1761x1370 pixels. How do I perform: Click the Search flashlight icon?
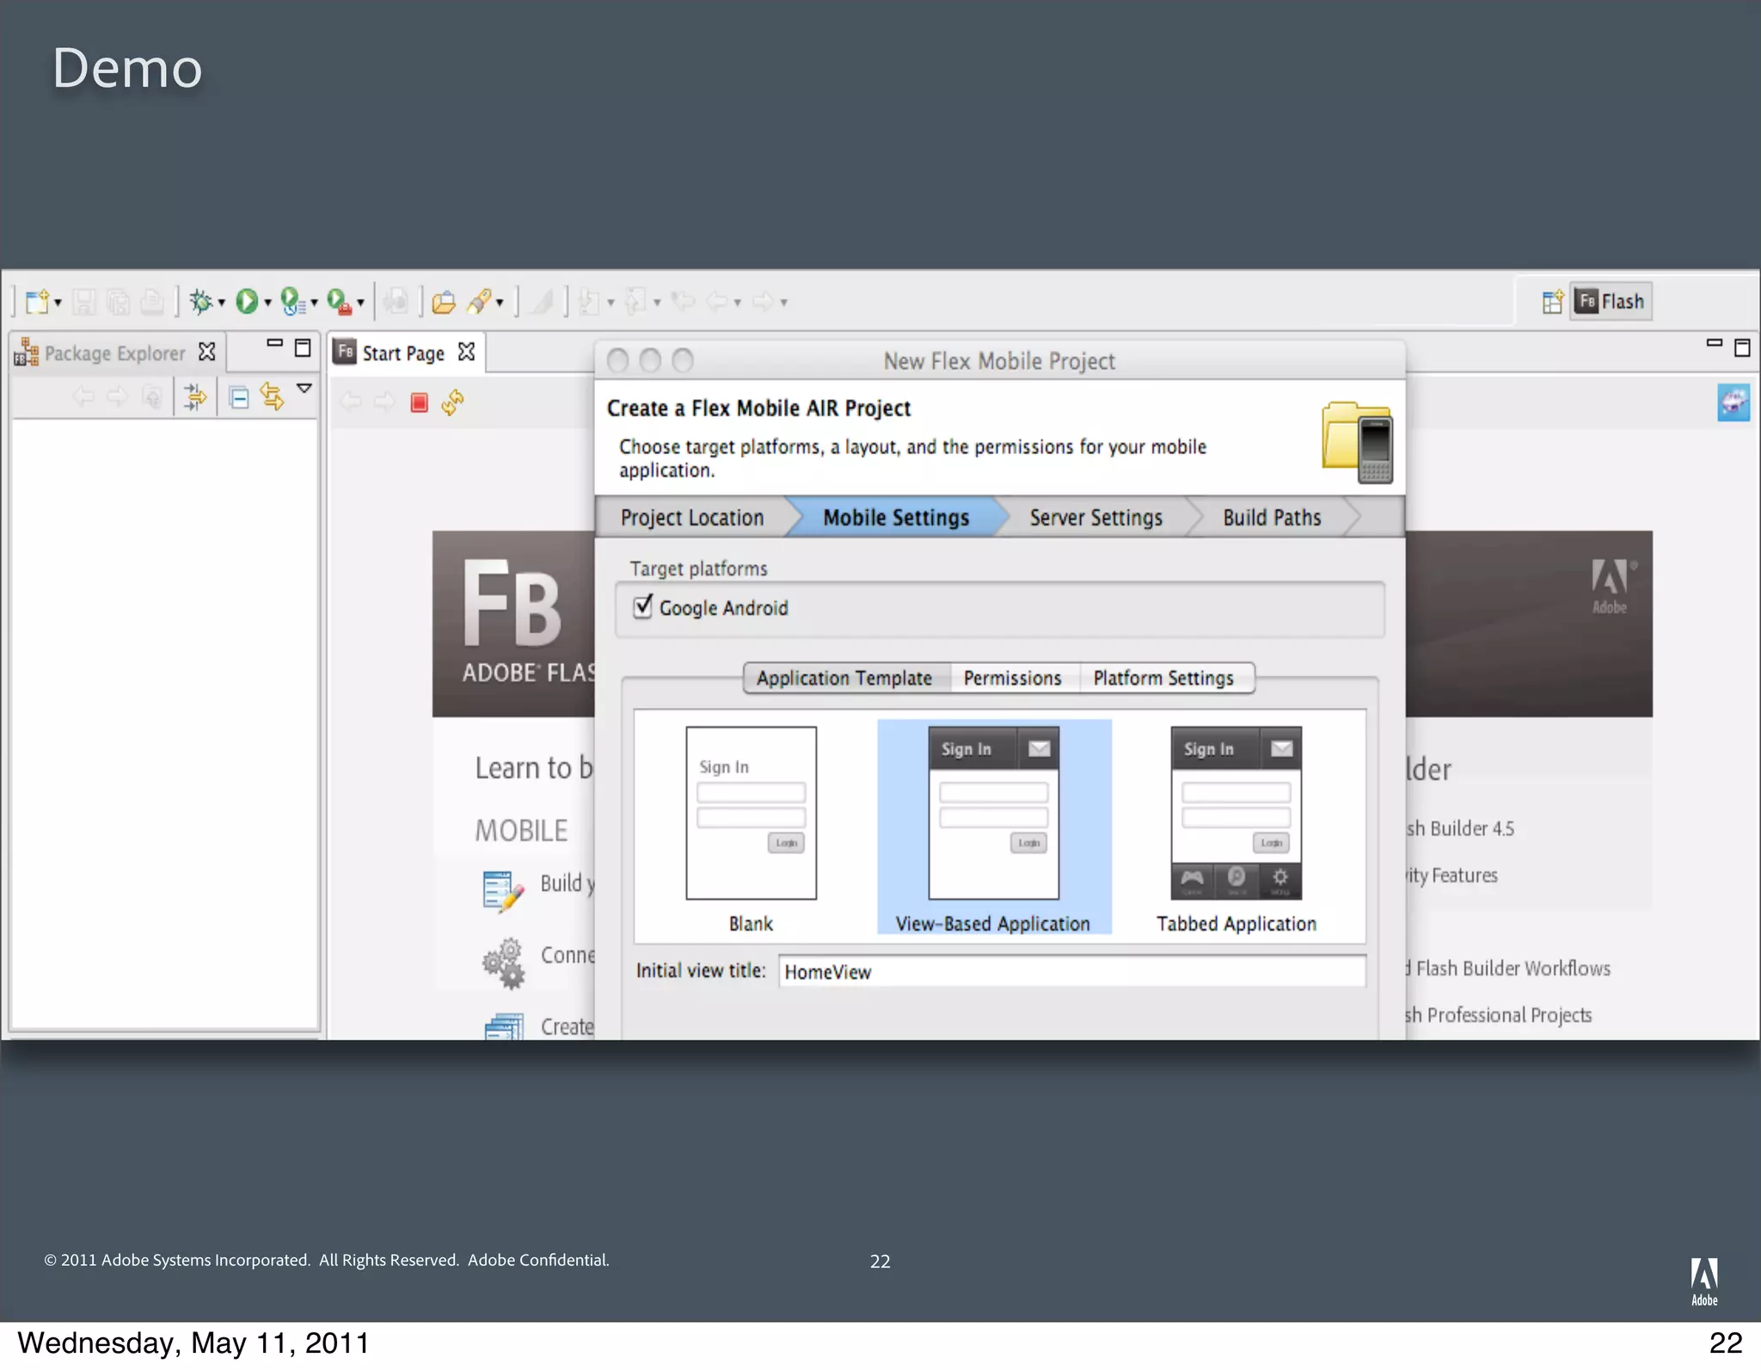(479, 301)
